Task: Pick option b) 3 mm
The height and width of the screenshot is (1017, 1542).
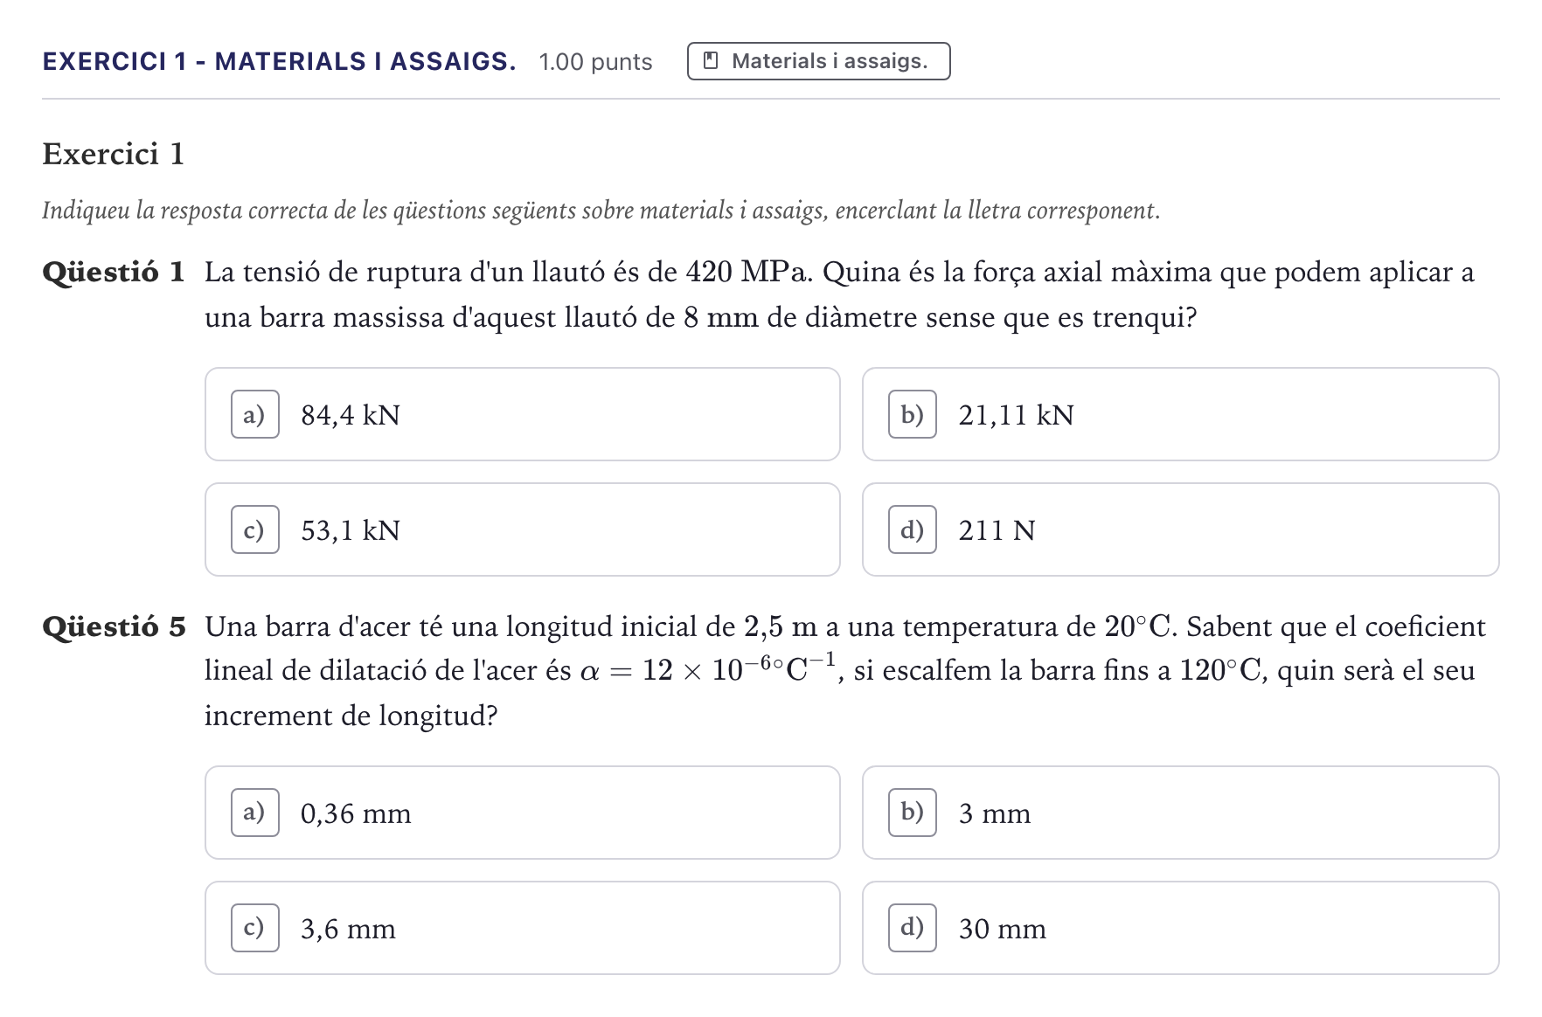Action: tap(1181, 813)
